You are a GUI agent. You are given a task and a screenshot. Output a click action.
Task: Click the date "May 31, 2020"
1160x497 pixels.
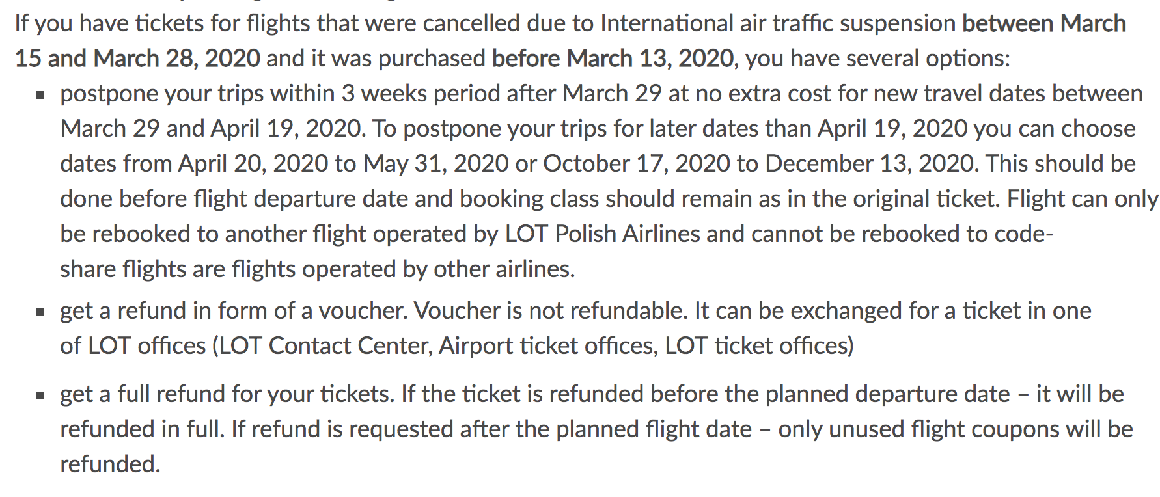coord(436,164)
